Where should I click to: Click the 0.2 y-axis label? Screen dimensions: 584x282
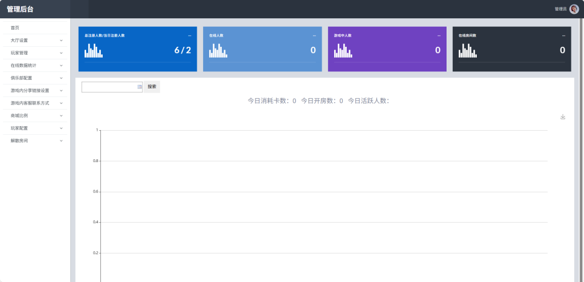[x=95, y=253]
